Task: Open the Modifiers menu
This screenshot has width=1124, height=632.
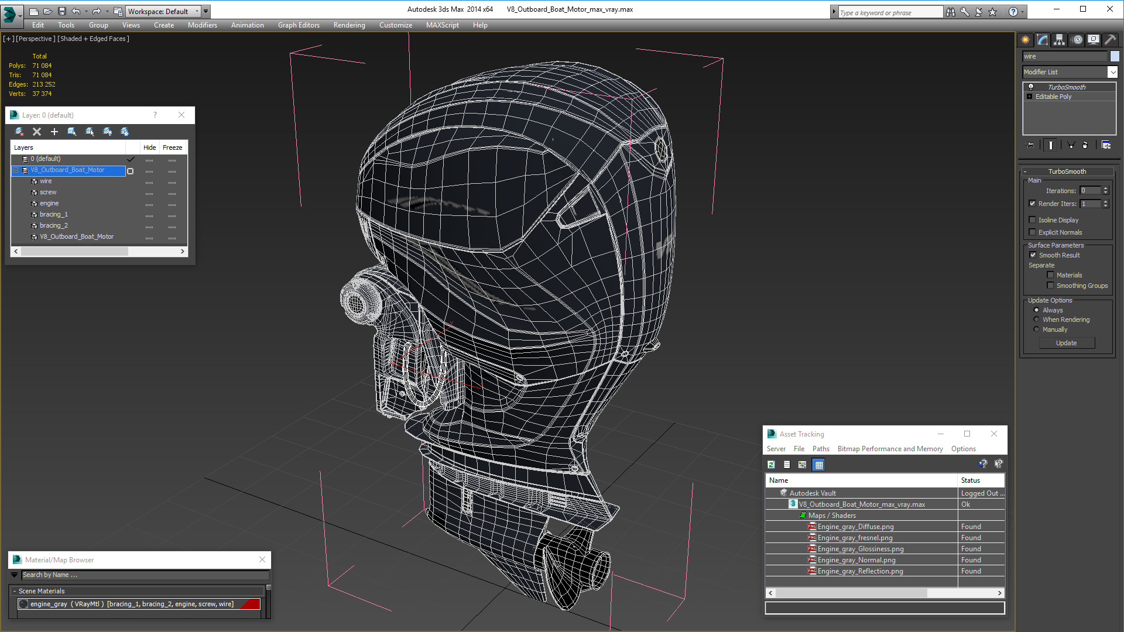Action: tap(203, 25)
